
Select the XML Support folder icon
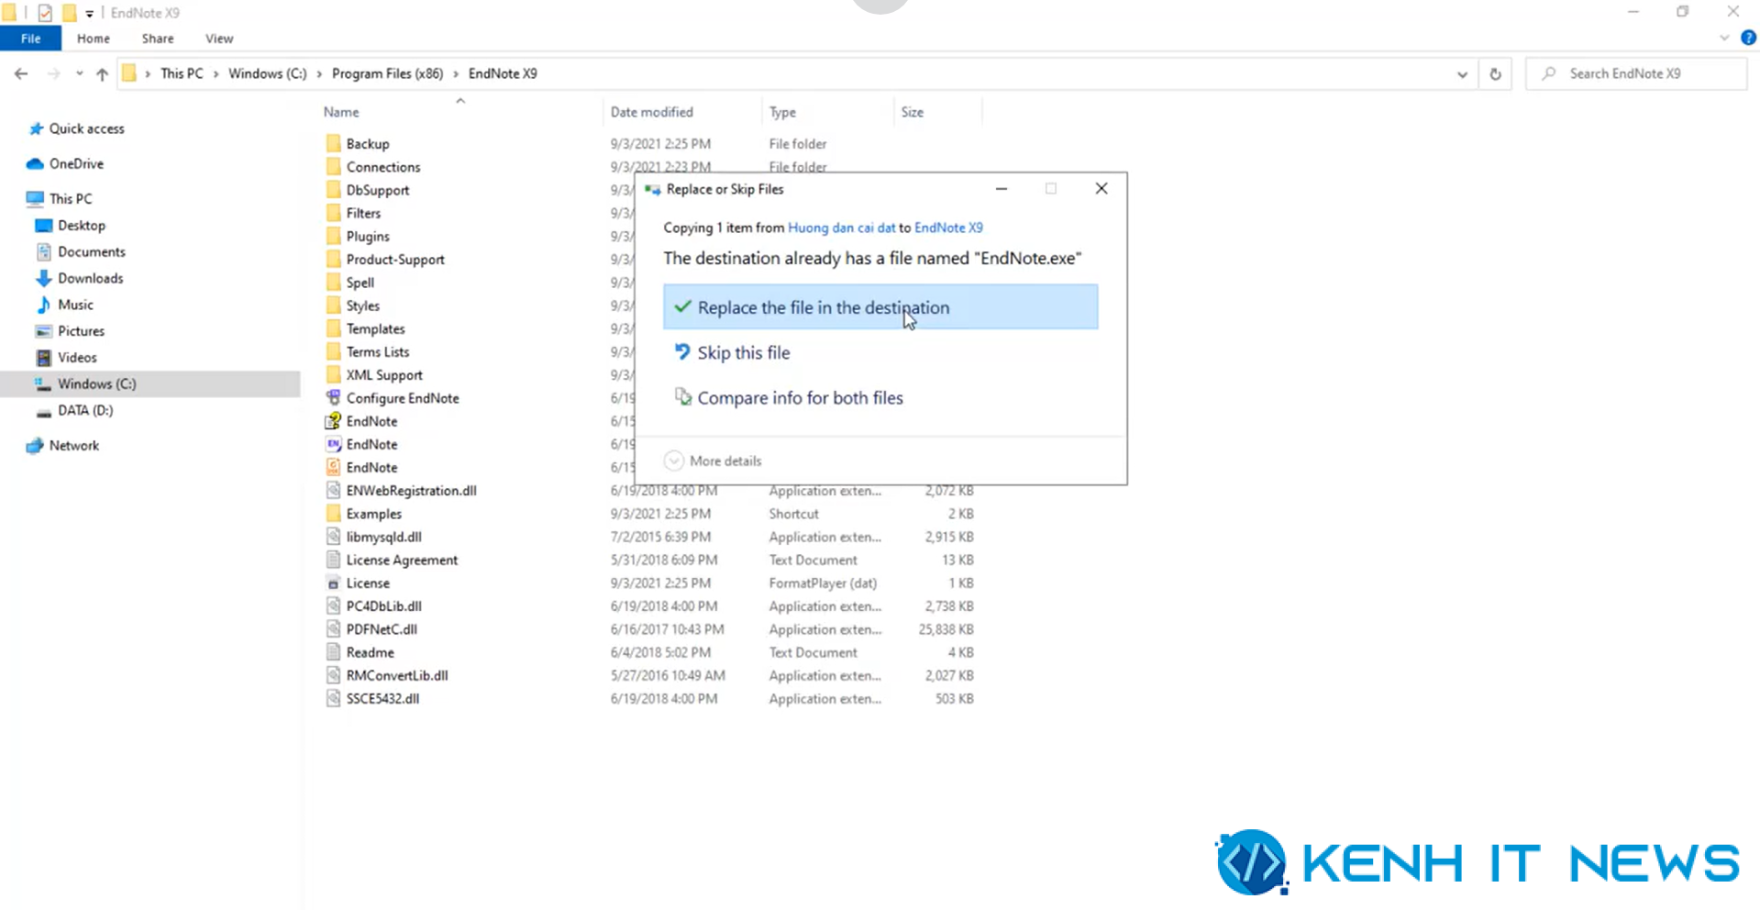point(334,375)
